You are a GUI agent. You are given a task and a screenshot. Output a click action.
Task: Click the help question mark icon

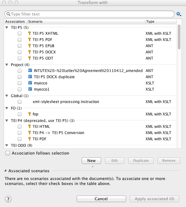pos(8,199)
